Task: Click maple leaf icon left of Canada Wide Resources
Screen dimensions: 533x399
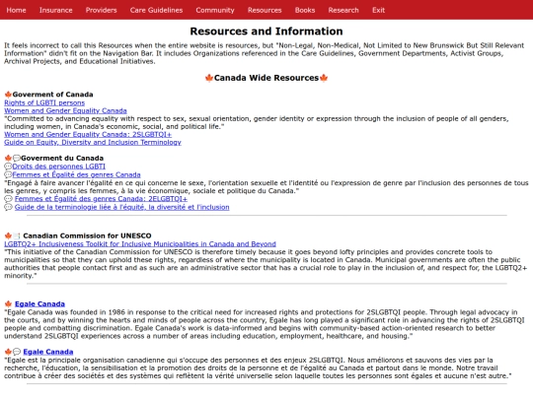Action: [209, 78]
